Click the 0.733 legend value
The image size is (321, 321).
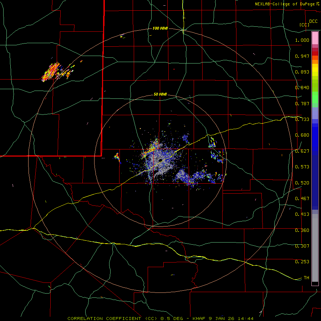coord(302,119)
